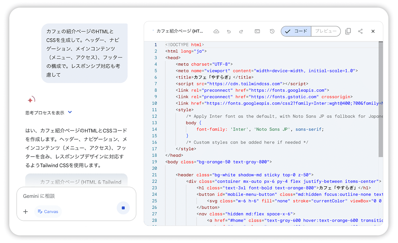Click the svg class="w-6 h-6" line

[x=295, y=201]
